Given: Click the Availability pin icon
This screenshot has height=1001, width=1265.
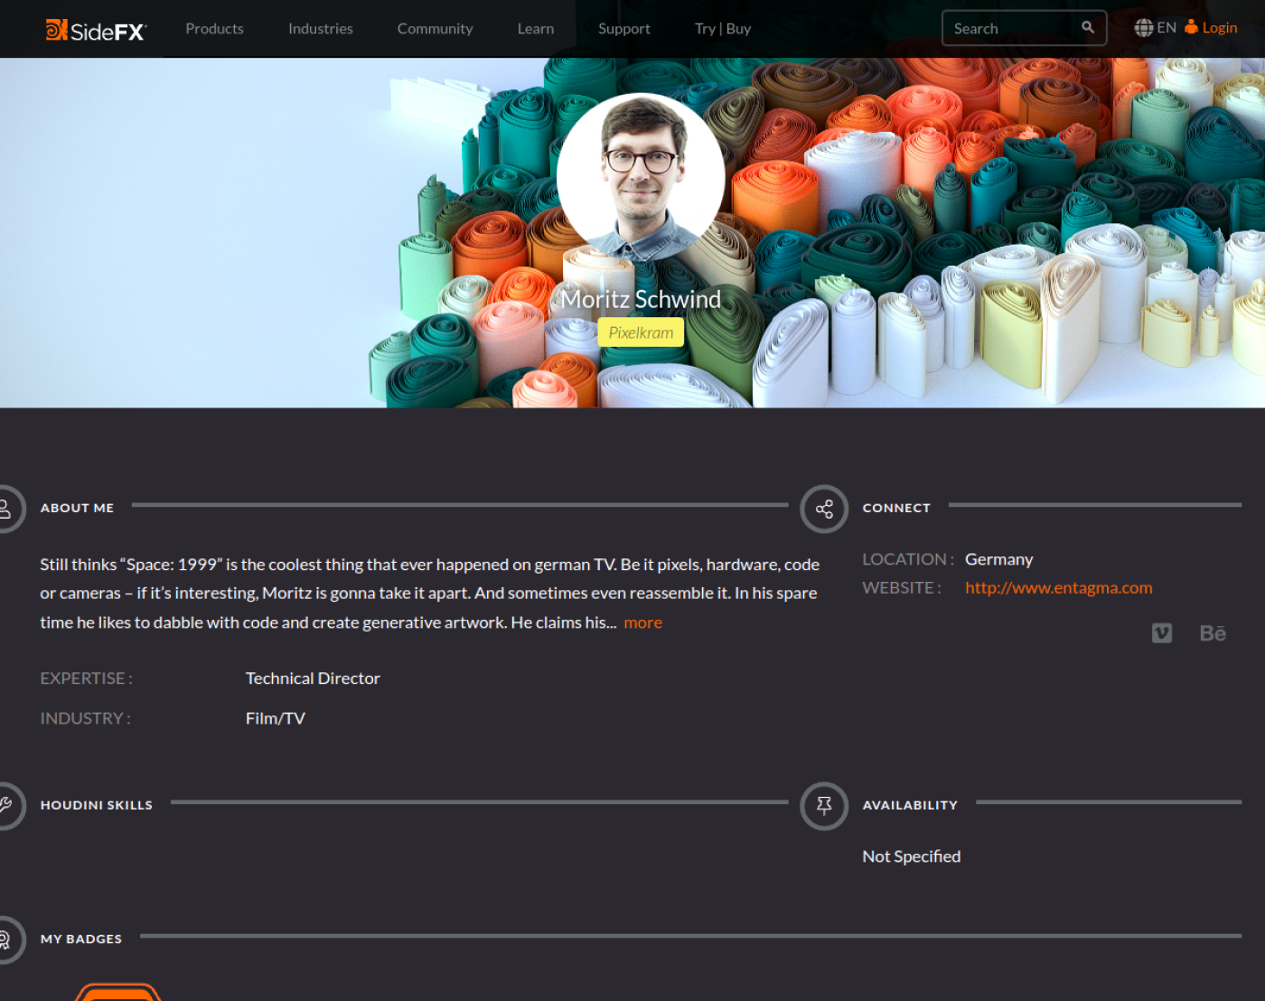Looking at the screenshot, I should 824,806.
